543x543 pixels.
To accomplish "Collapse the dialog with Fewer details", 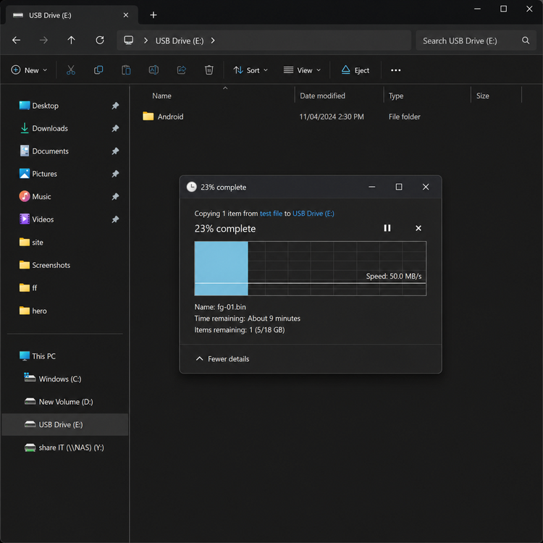I will coord(222,359).
